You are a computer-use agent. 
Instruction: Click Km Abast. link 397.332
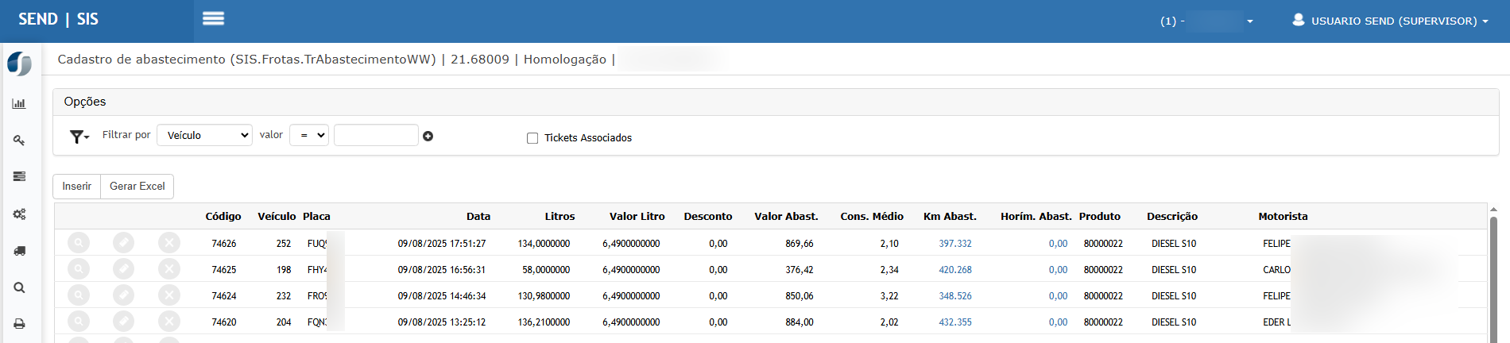(954, 244)
